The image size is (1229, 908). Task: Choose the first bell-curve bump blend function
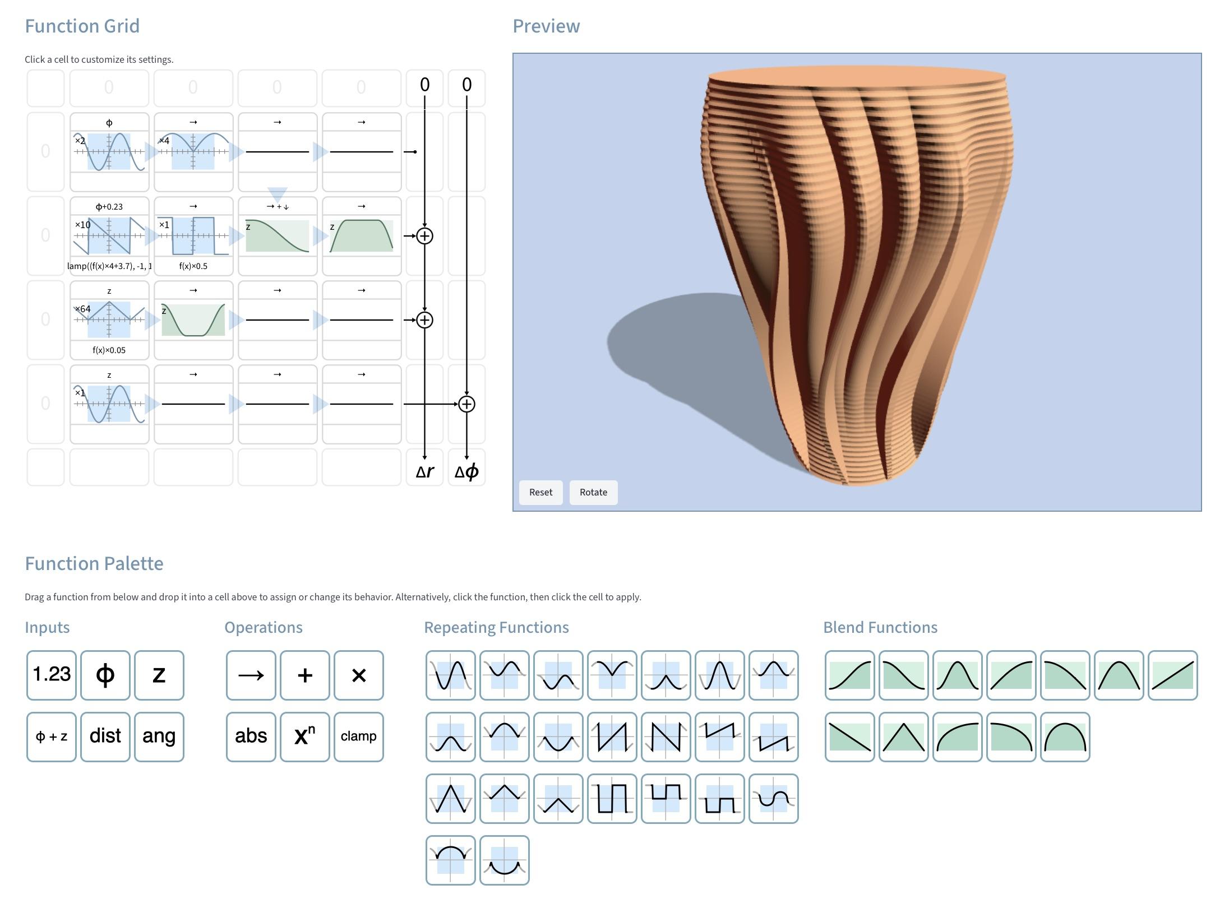coord(957,675)
